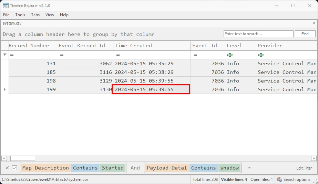Click the Find button
Viewport: 318px width, 184px height.
[x=305, y=34]
